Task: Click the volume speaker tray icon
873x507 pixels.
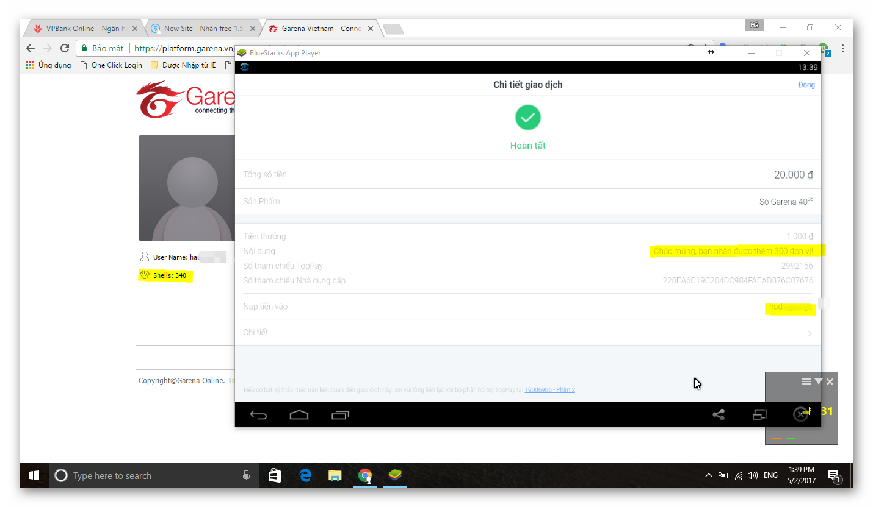Action: 753,475
